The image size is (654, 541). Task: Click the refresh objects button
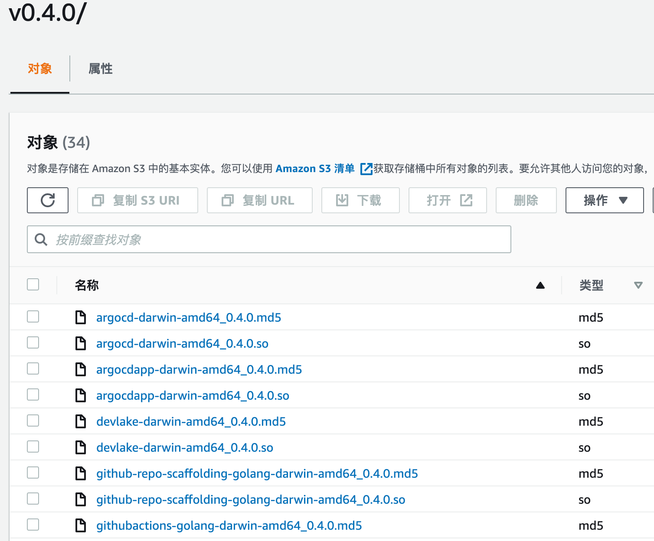coord(48,200)
